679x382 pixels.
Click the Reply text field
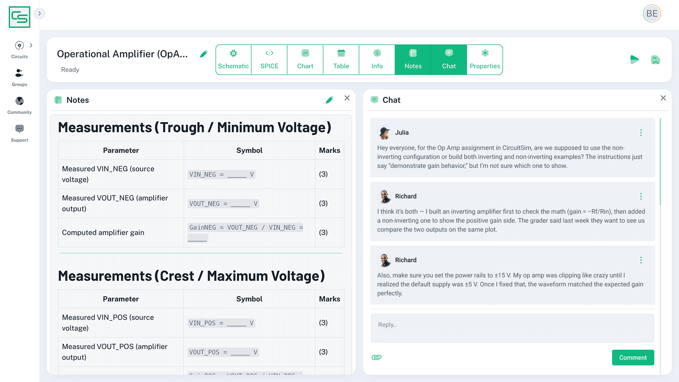(512, 328)
